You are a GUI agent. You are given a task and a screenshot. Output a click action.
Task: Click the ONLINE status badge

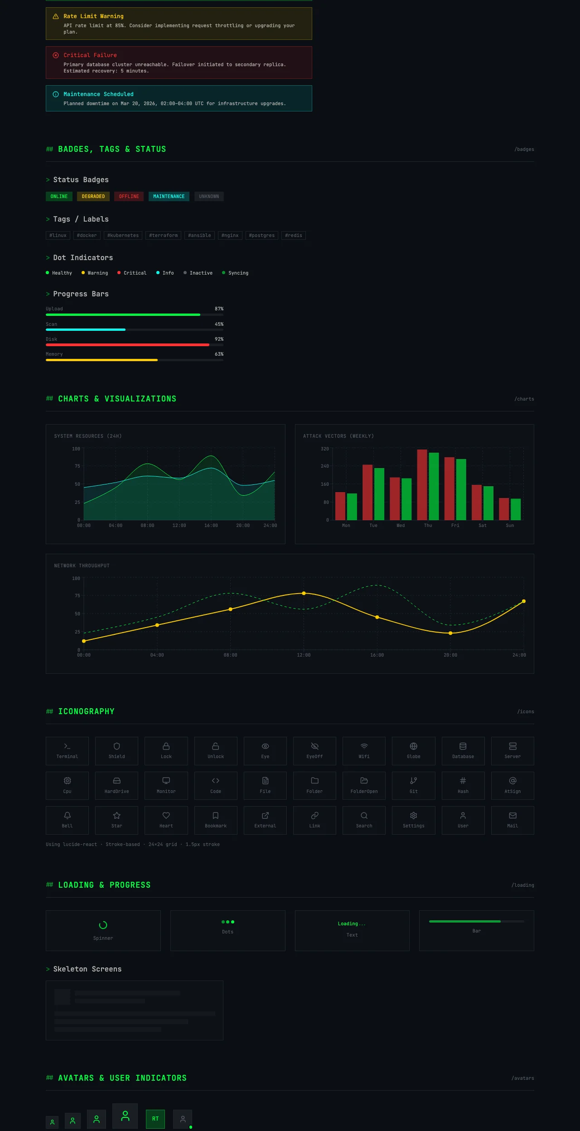[59, 196]
